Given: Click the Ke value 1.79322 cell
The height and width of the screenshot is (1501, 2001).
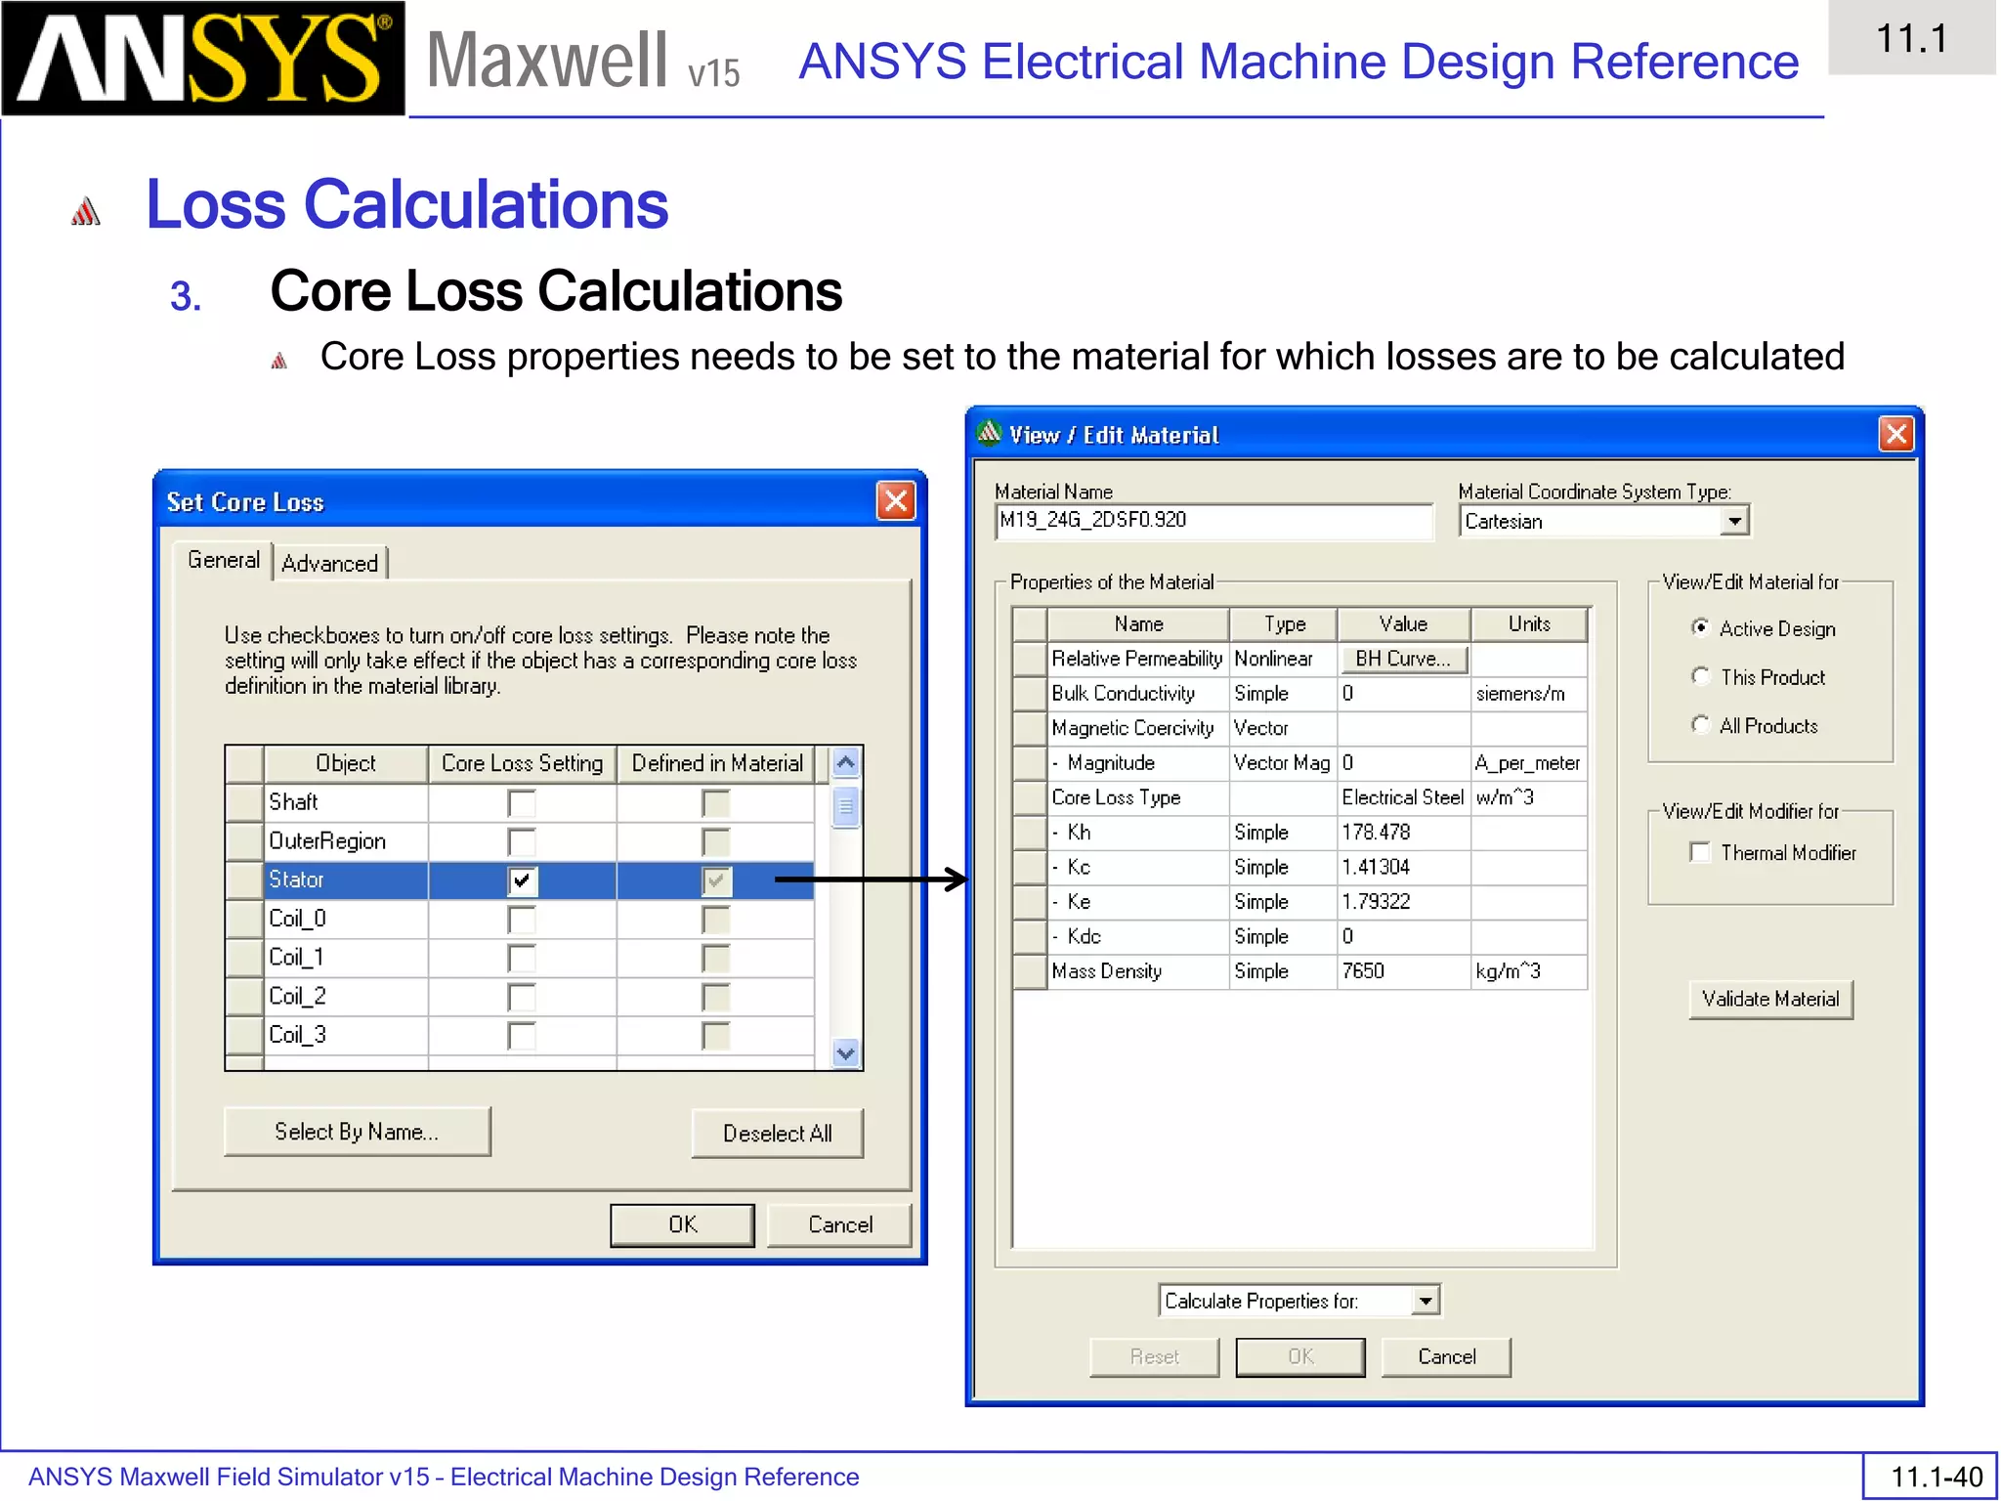Looking at the screenshot, I should click(x=1403, y=902).
